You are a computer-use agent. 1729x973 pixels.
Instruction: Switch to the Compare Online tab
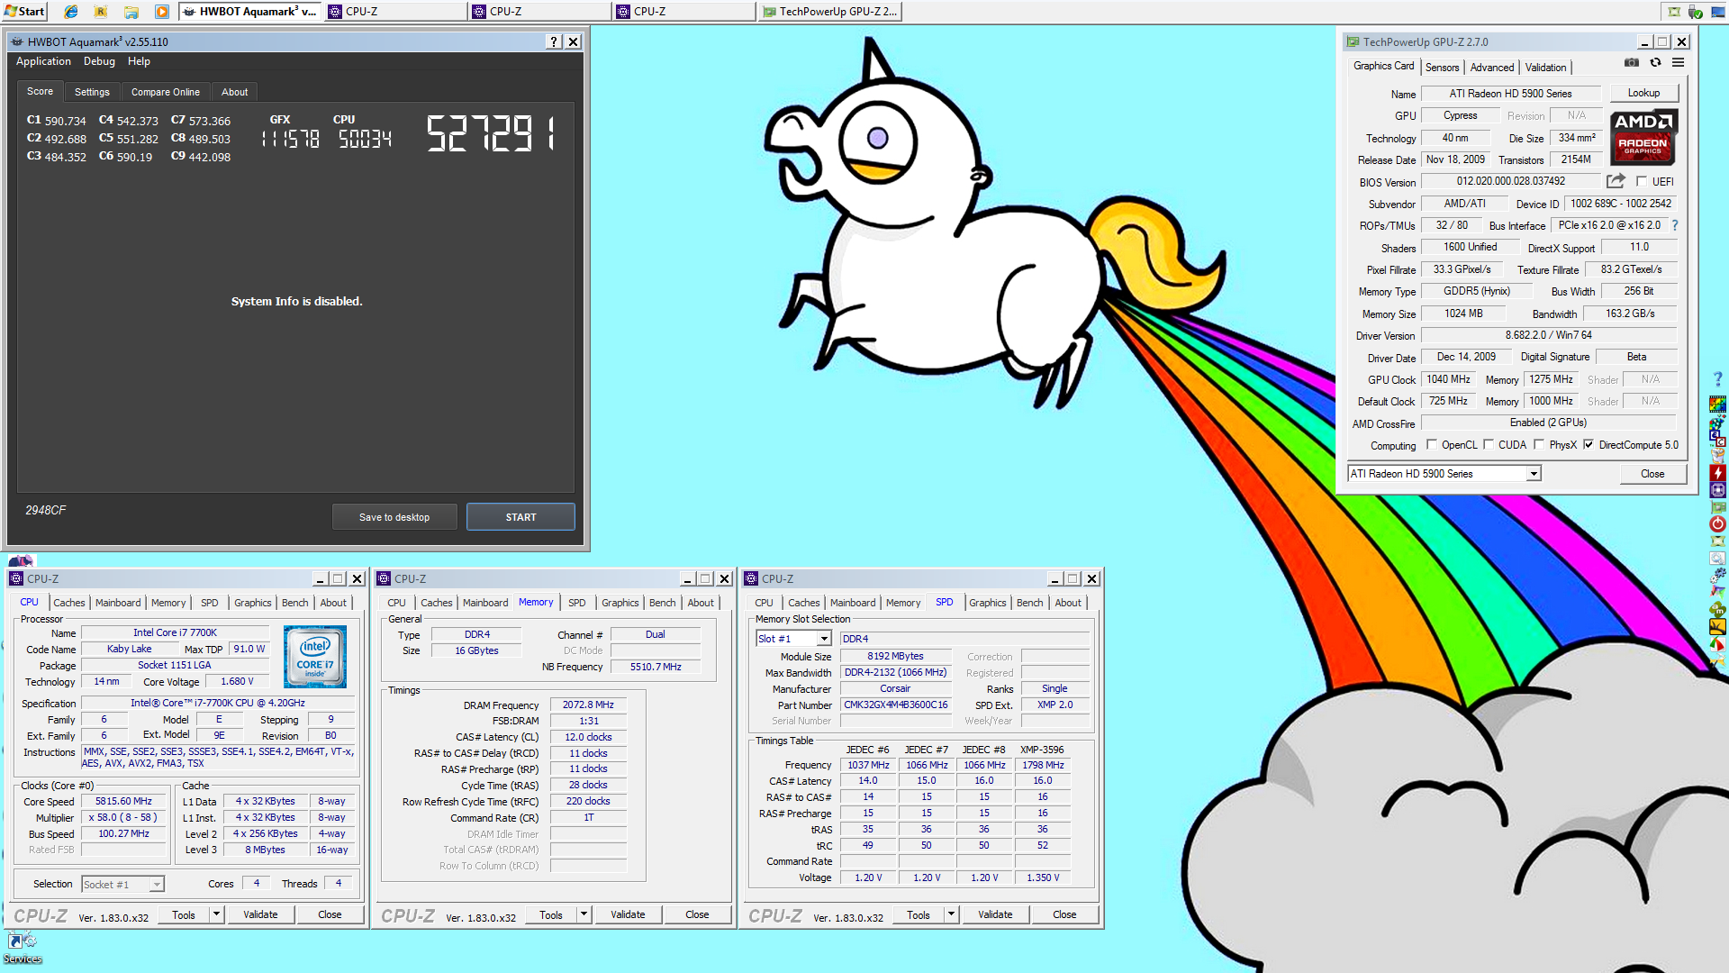point(166,92)
